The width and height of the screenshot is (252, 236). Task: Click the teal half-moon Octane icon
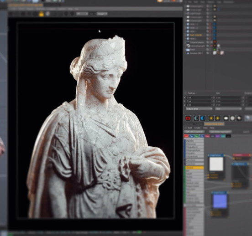(x=196, y=118)
